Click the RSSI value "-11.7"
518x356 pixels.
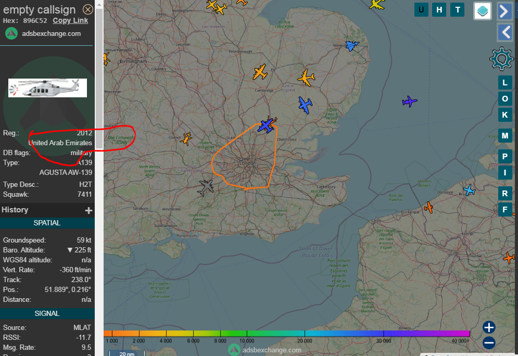click(83, 337)
